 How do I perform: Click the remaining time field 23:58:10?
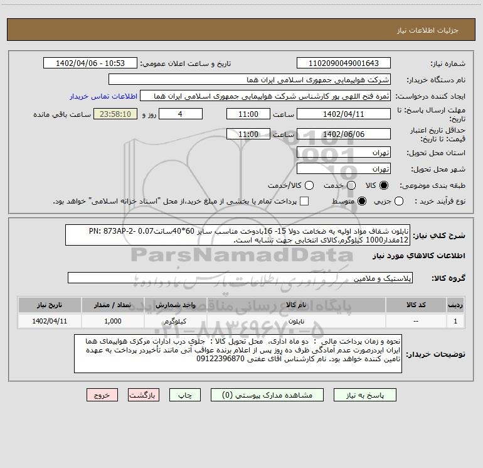click(x=115, y=114)
